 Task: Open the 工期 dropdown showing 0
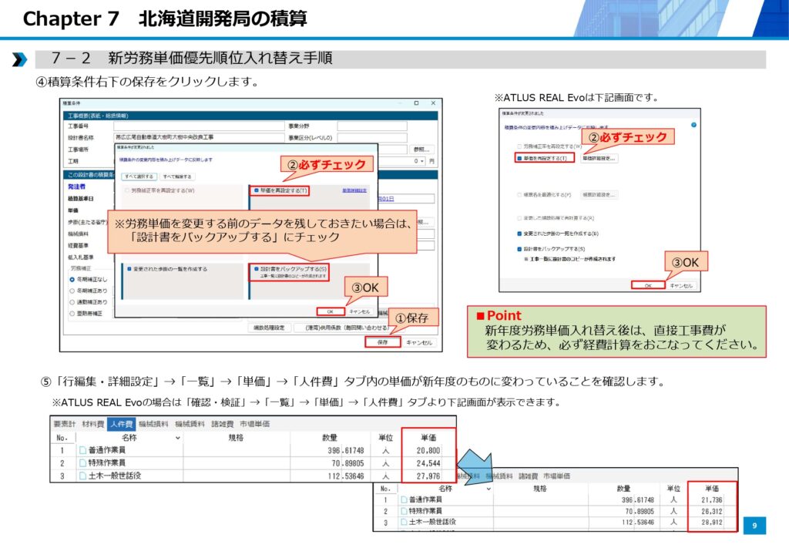click(x=421, y=161)
